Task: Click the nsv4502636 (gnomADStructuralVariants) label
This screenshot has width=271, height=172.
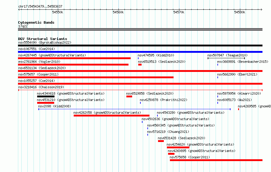Action: [x=175, y=119]
